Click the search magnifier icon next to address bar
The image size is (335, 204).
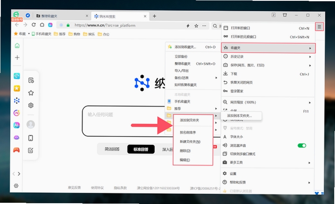[x=215, y=26]
